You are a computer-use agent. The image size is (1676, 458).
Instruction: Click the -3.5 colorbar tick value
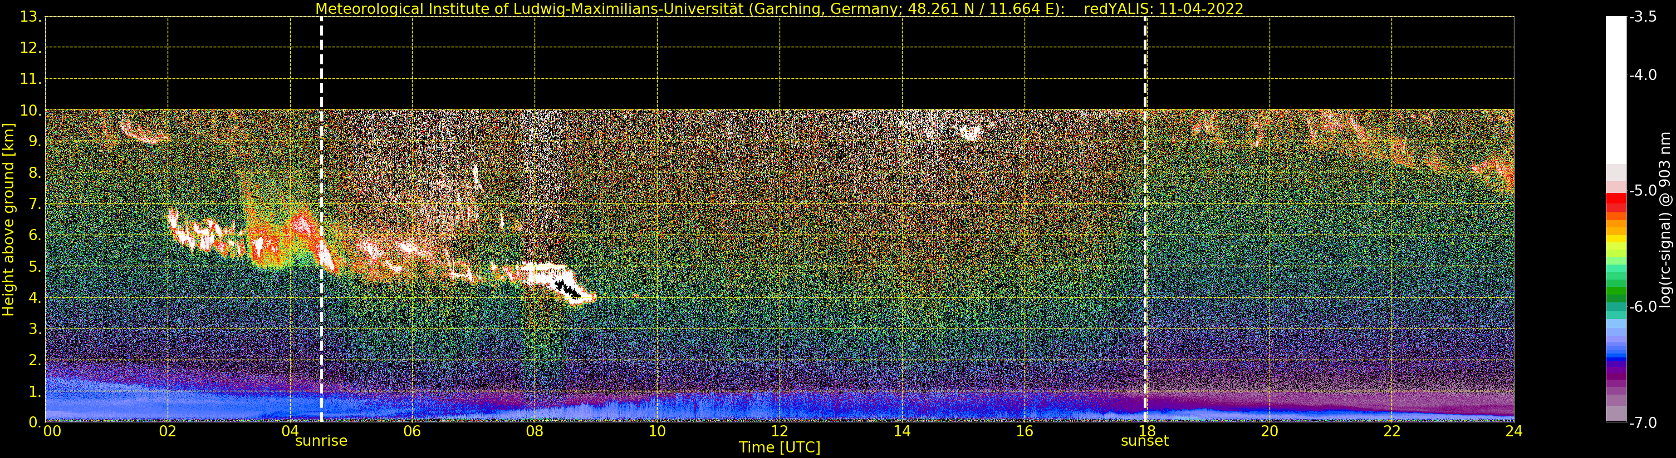click(x=1643, y=17)
